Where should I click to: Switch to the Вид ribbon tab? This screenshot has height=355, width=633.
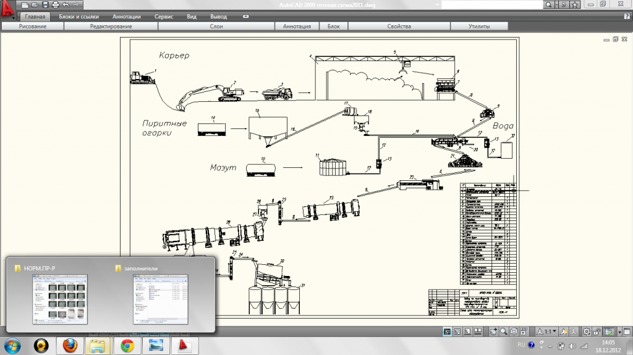coord(192,17)
